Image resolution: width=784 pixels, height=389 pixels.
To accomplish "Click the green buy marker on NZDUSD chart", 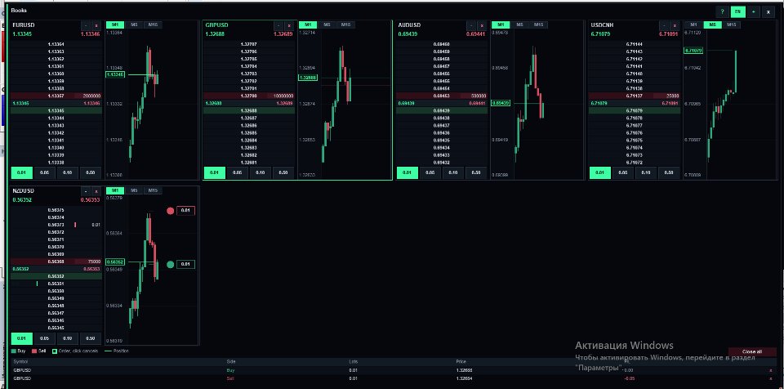I will [170, 264].
